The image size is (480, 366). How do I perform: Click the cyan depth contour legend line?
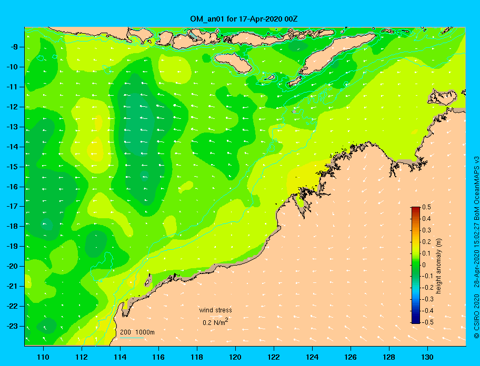tap(132, 338)
